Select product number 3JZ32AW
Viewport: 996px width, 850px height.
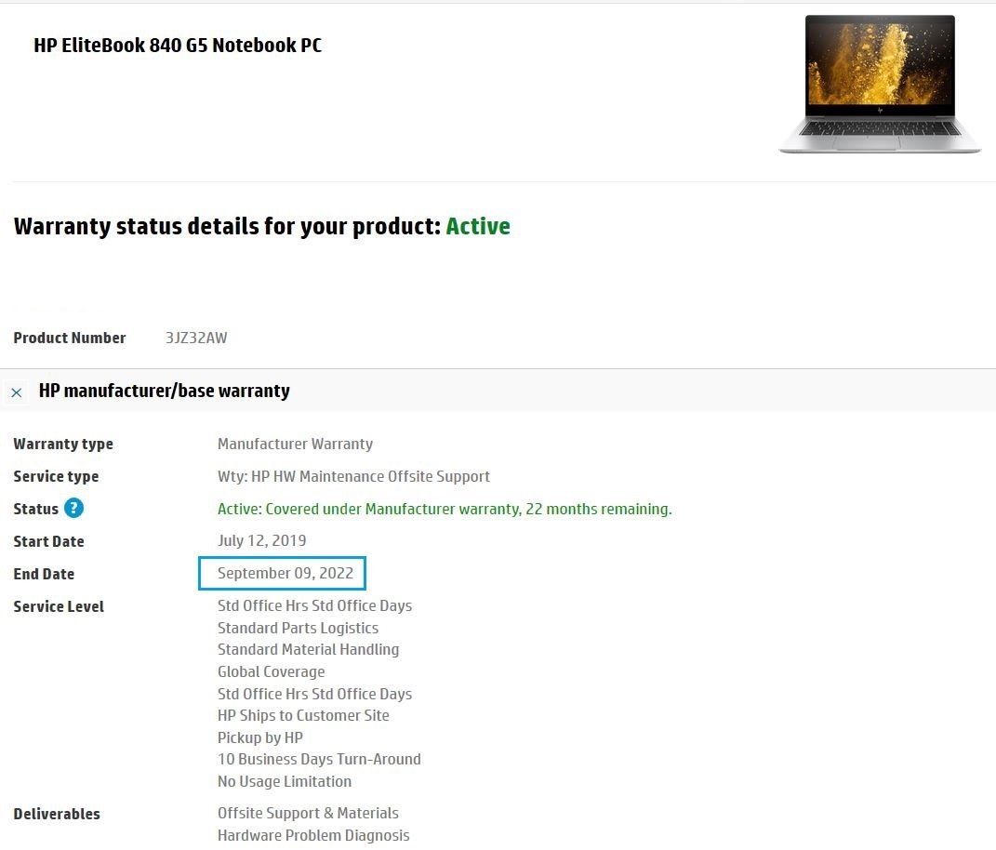click(x=196, y=338)
